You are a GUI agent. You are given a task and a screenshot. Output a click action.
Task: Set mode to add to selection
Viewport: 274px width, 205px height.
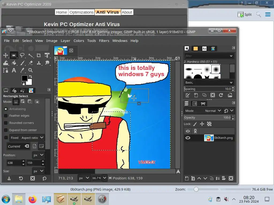point(23,102)
